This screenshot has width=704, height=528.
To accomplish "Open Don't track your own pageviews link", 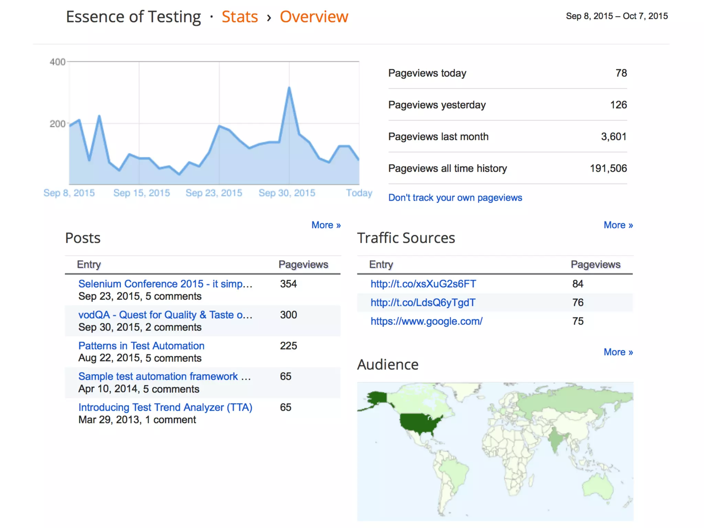I will [x=455, y=198].
